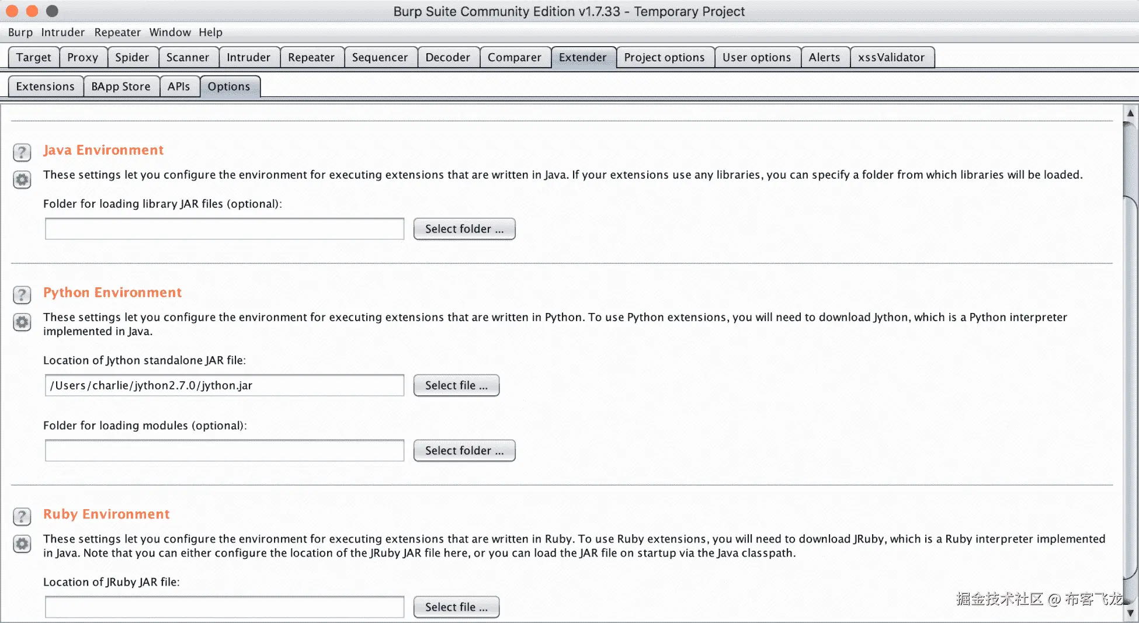Switch to the Scanner tab
This screenshot has height=623, width=1139.
(x=187, y=57)
